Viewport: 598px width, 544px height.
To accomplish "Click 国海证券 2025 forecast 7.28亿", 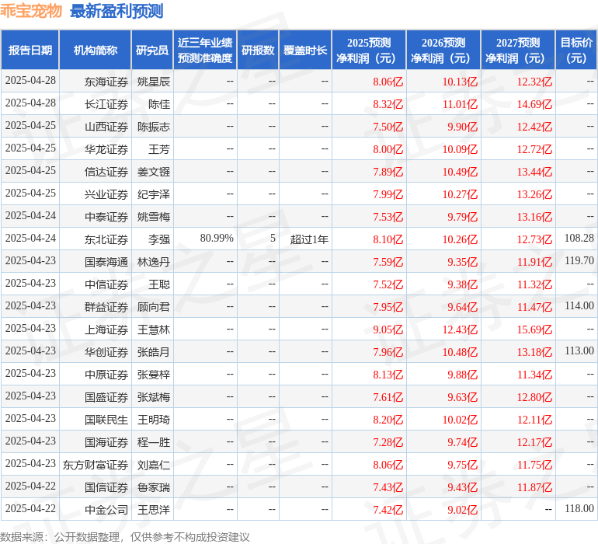I will click(x=388, y=442).
